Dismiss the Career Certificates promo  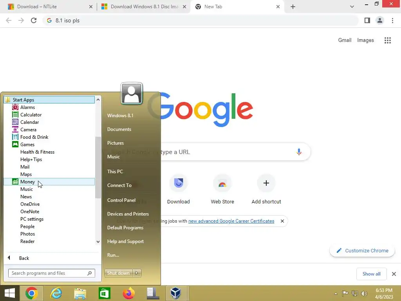[282, 221]
